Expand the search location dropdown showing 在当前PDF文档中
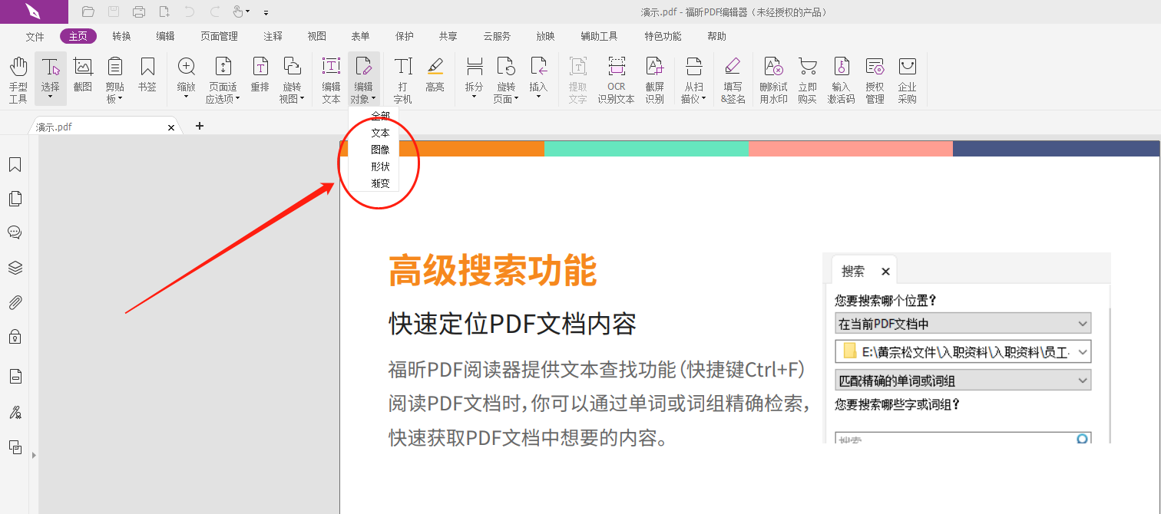The height and width of the screenshot is (514, 1161). tap(1083, 323)
